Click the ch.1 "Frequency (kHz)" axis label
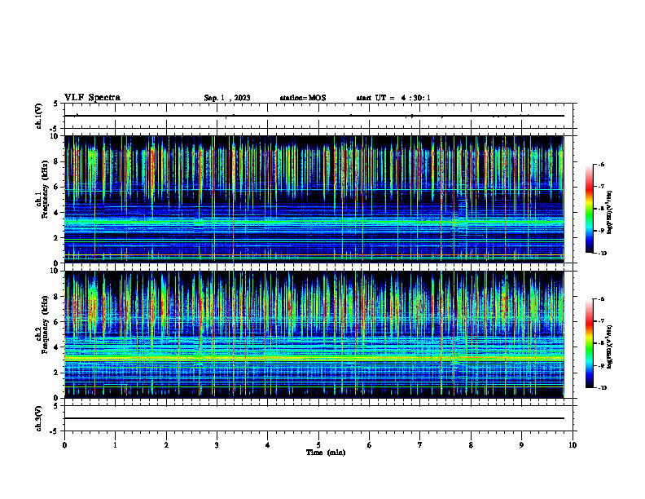645x499 pixels. pos(45,190)
